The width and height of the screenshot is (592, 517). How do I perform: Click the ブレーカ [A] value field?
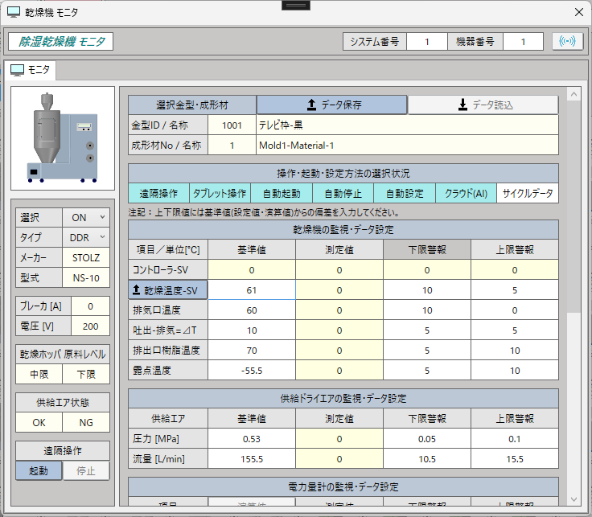(90, 306)
